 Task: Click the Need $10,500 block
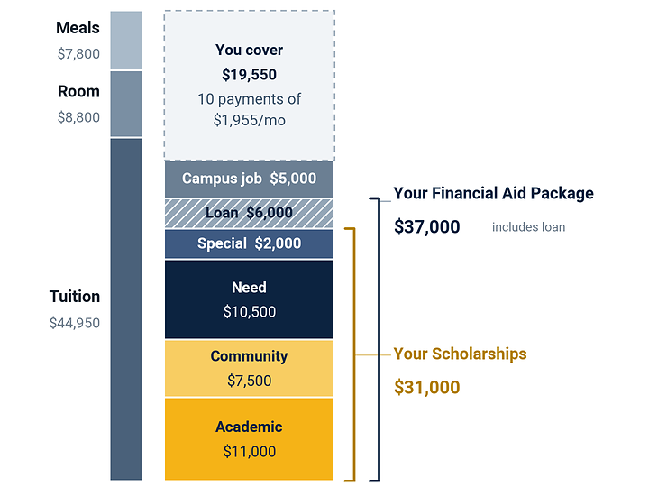point(249,299)
